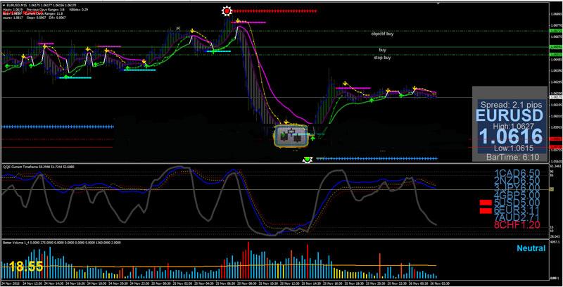Select the 'objectif buy' level label
The height and width of the screenshot is (287, 563).
(382, 34)
